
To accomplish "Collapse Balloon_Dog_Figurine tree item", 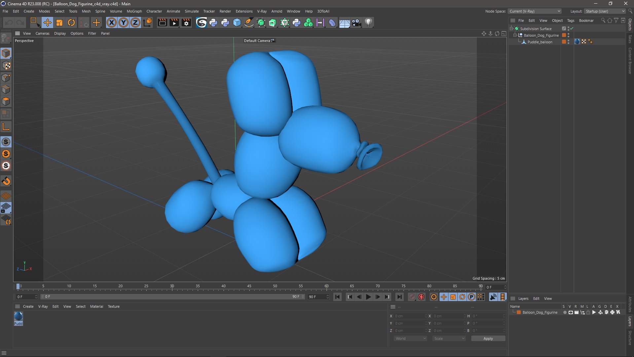I will 515,35.
